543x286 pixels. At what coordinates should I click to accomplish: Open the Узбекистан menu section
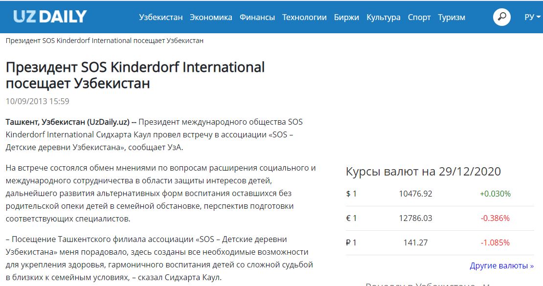coord(160,17)
